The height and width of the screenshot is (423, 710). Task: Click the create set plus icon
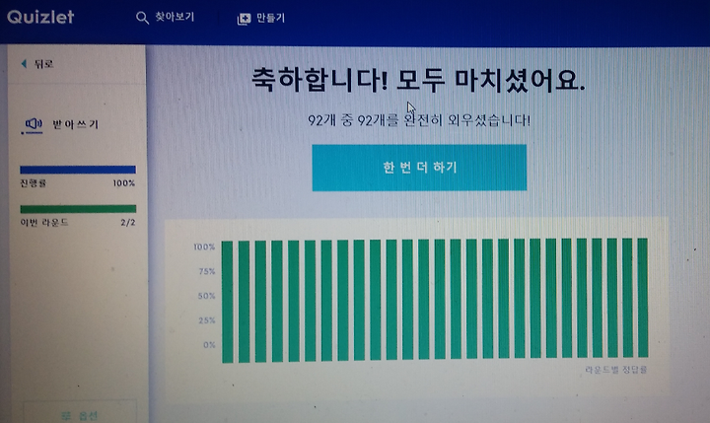click(244, 19)
